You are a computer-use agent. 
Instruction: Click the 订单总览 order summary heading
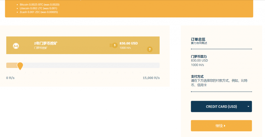tap(198, 39)
